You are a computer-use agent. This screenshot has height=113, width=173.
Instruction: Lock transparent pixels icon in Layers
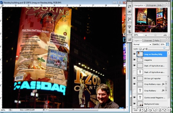(x=140, y=49)
